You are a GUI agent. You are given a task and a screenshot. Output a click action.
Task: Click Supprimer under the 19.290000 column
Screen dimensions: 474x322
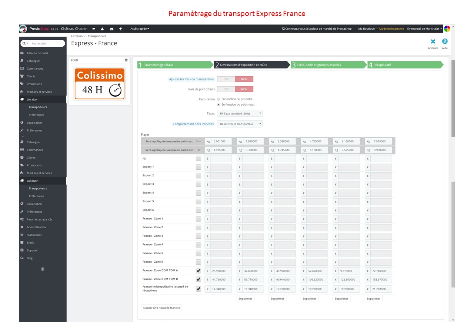pos(341,299)
